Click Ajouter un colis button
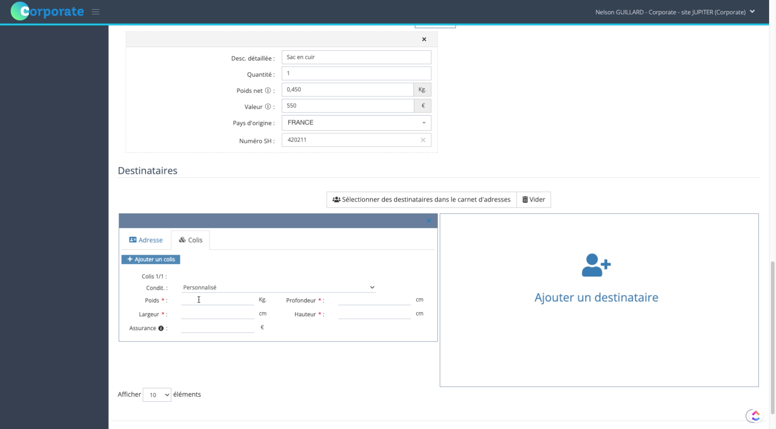This screenshot has width=776, height=429. tap(151, 259)
